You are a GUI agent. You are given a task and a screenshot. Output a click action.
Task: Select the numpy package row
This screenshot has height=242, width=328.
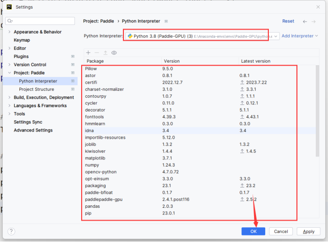pyautogui.click(x=200, y=165)
